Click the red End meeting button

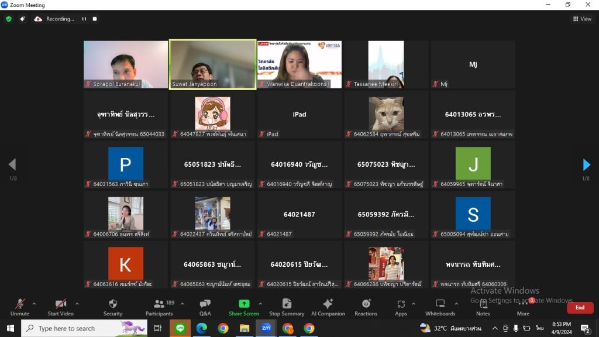click(x=580, y=308)
